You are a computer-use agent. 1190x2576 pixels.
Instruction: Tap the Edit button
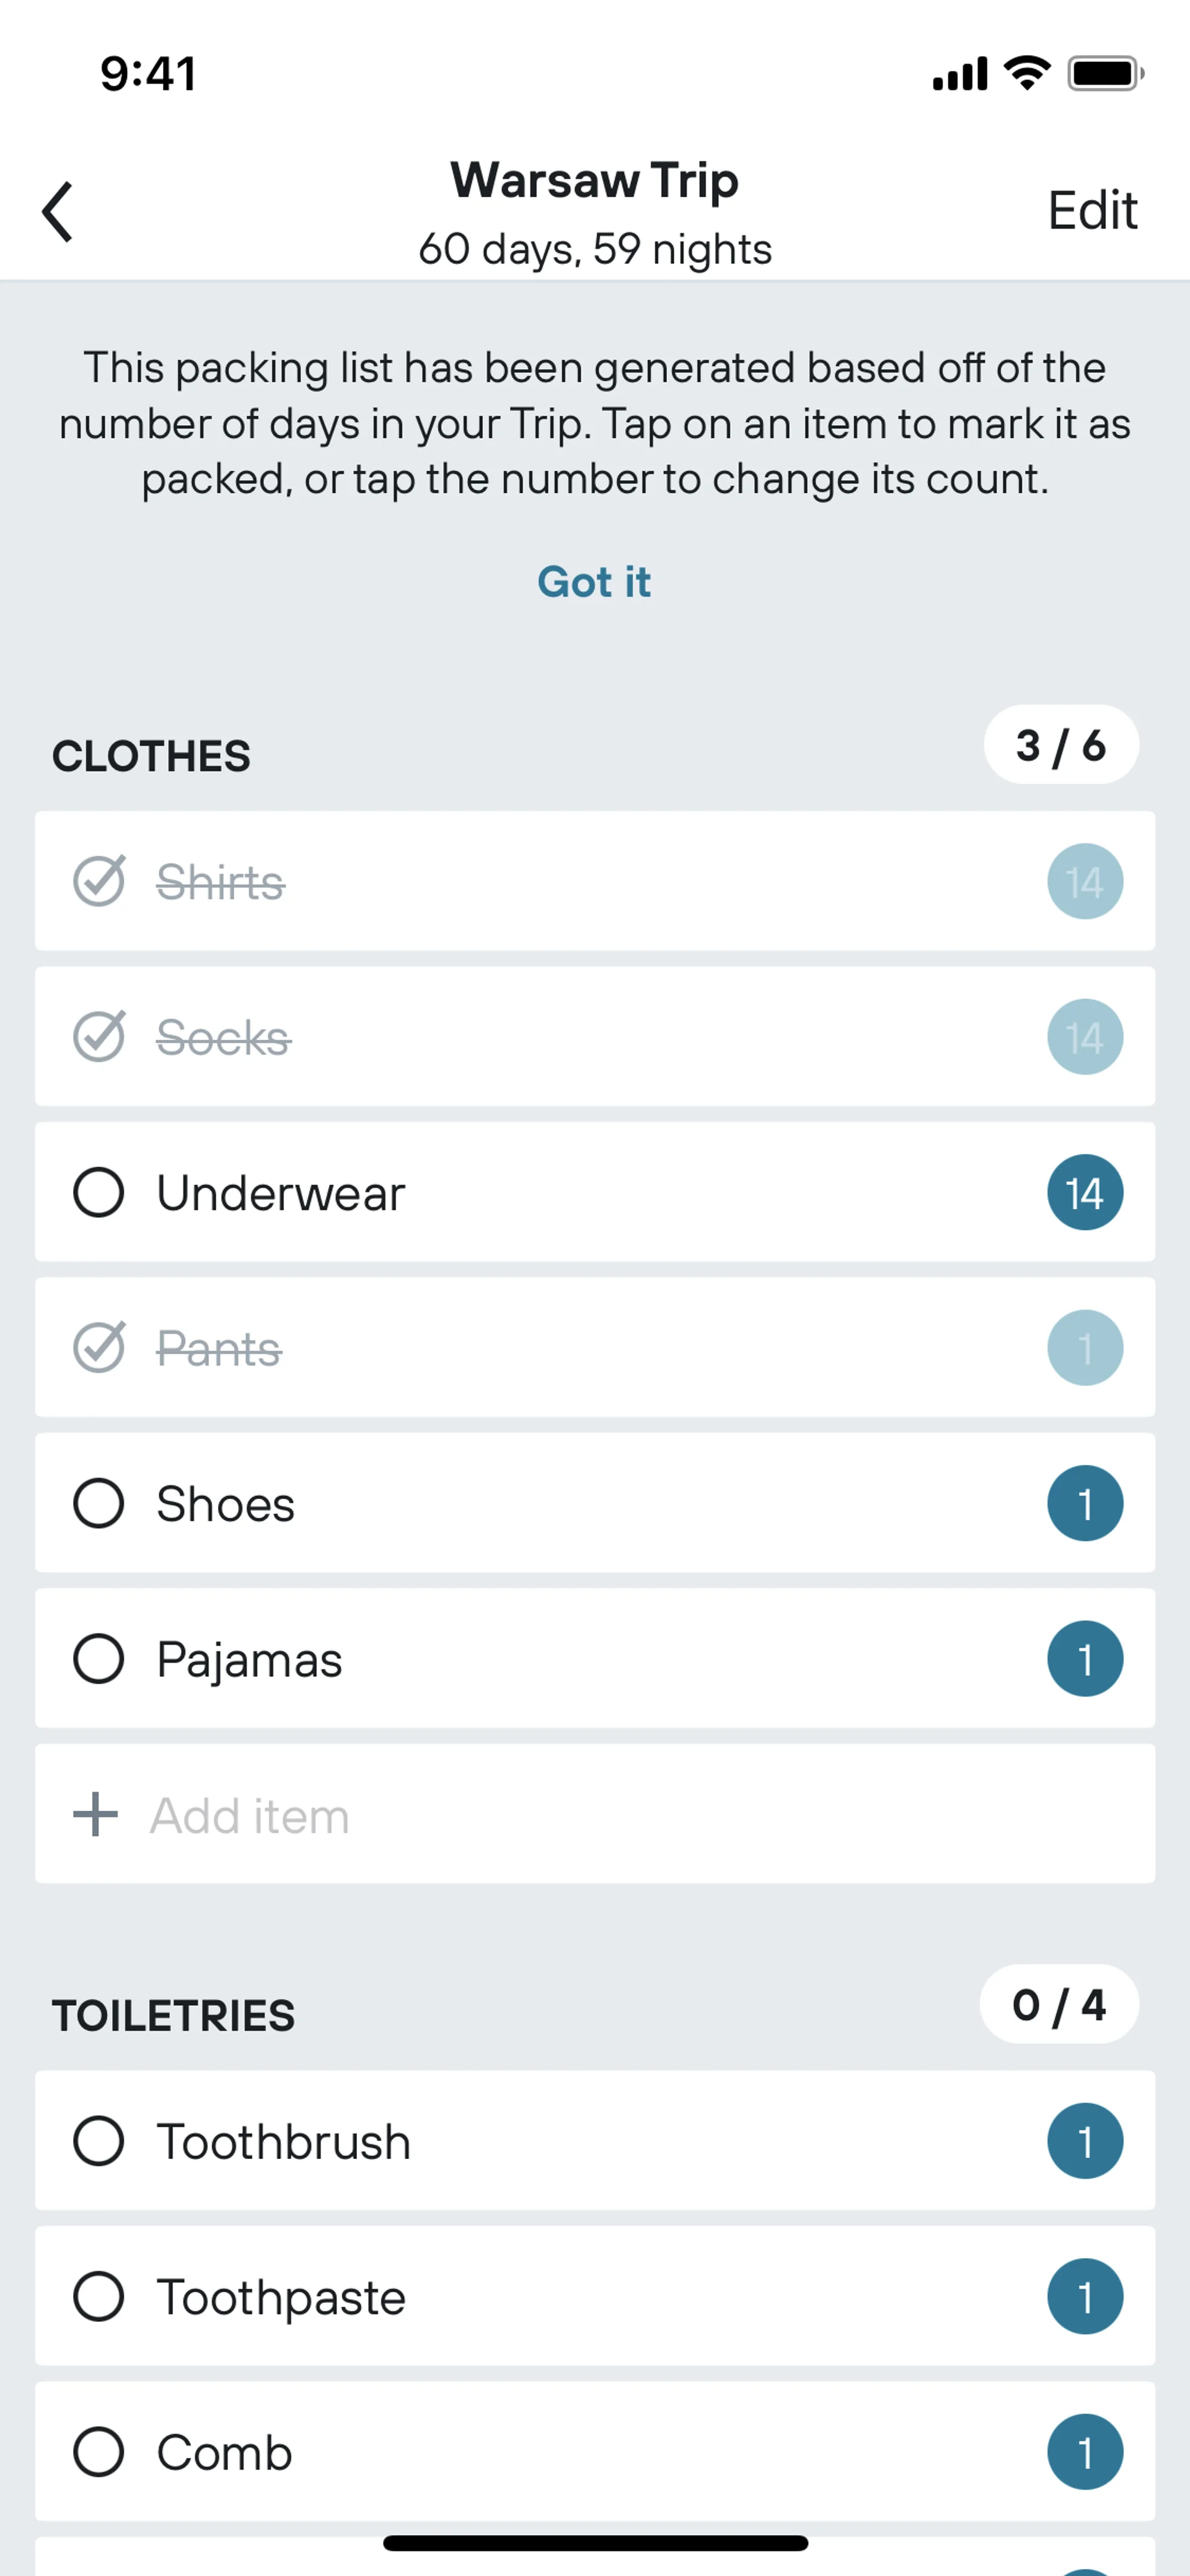tap(1092, 211)
